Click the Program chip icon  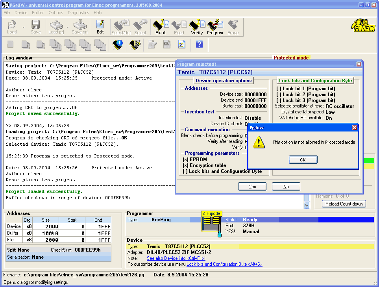[x=215, y=27]
